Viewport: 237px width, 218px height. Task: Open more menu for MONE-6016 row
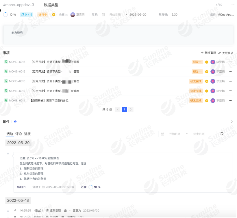231,62
